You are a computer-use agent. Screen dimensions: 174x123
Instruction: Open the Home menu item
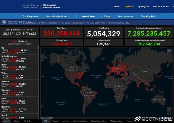117,7
